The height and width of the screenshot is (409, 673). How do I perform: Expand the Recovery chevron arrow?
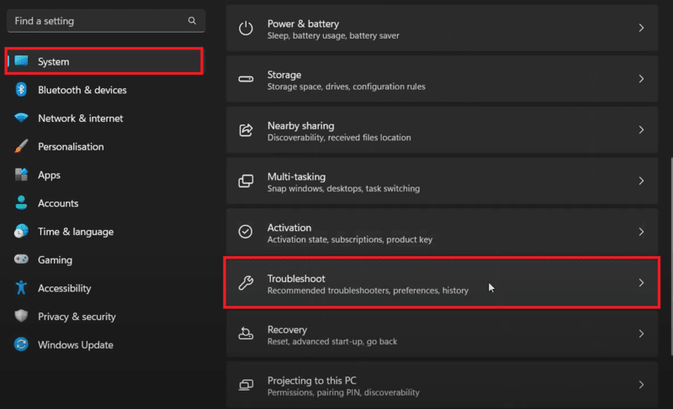coord(641,334)
